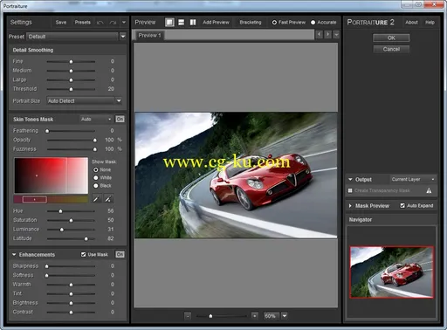Click warning icon beside Create Transparency Mask

[429, 190]
